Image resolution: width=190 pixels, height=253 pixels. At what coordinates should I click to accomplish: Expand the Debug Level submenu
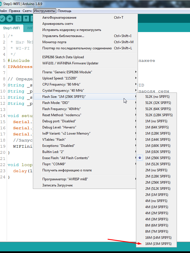(86, 127)
